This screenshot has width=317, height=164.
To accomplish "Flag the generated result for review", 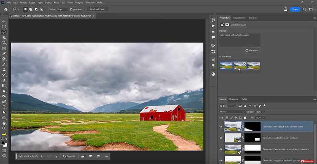I will 98,156.
